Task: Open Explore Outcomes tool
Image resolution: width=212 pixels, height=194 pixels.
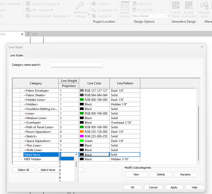Action: click(x=189, y=10)
